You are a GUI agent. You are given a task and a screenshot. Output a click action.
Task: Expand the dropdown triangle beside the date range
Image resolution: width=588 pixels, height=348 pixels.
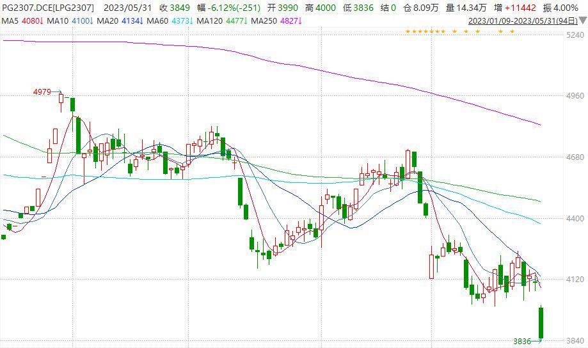coord(583,20)
